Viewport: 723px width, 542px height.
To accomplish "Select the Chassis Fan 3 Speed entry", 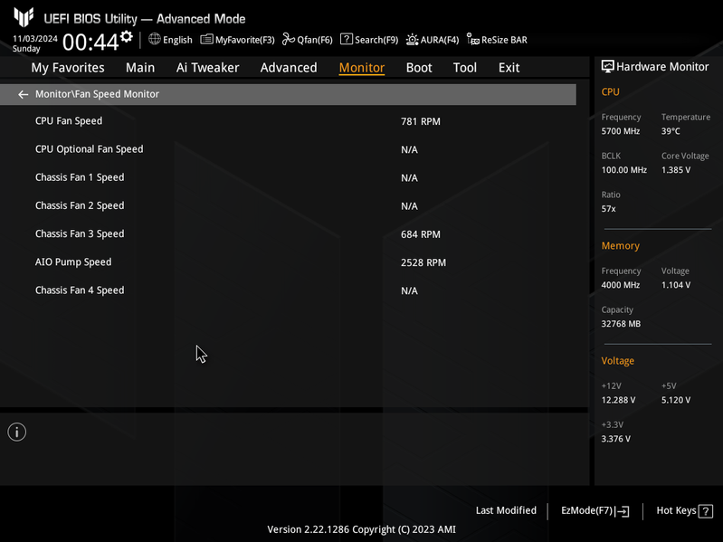I will tap(288, 234).
